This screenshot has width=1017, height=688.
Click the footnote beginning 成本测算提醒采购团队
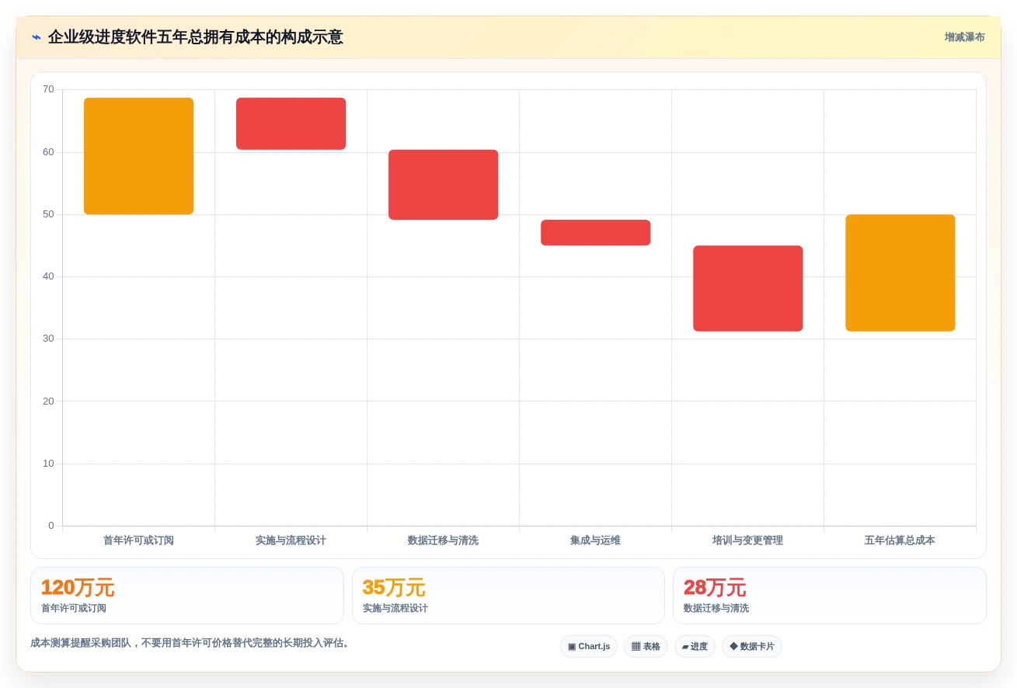191,643
